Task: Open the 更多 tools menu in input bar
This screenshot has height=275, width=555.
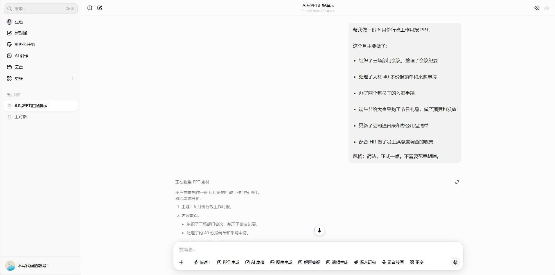Action: tap(417, 262)
